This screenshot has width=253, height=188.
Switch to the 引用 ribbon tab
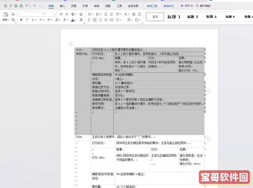point(85,6)
